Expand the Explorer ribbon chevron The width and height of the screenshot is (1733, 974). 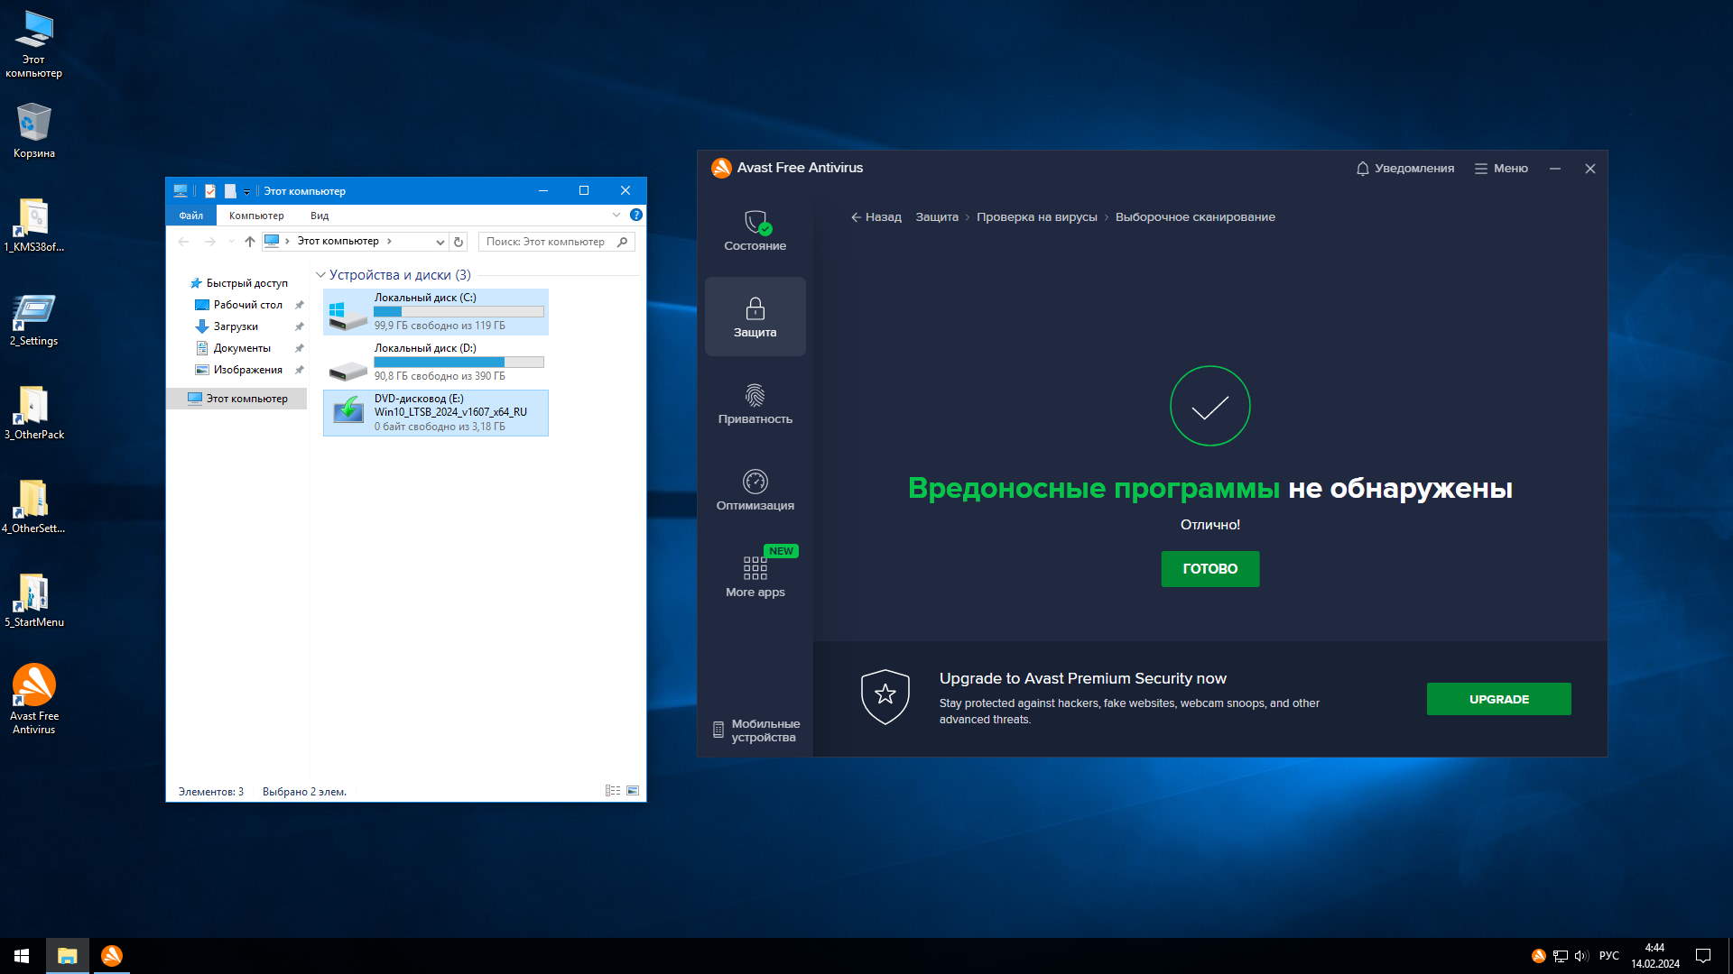(616, 216)
